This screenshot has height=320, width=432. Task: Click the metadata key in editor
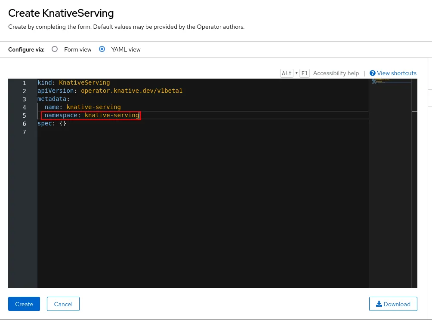[52, 99]
